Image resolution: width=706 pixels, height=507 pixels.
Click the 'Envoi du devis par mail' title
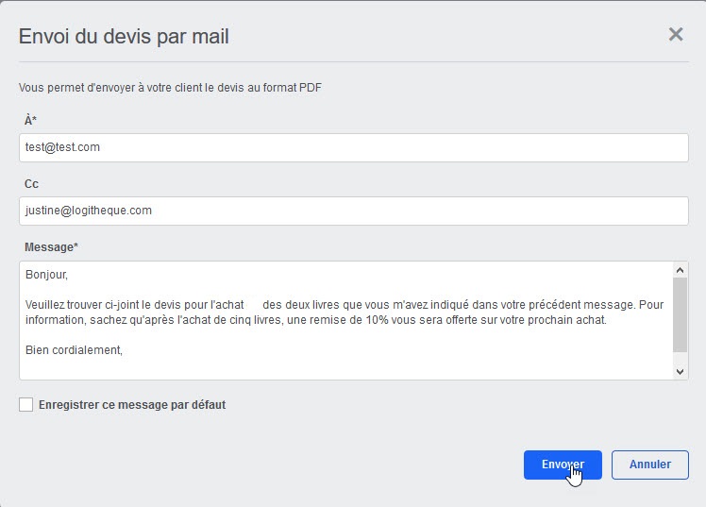(x=124, y=37)
